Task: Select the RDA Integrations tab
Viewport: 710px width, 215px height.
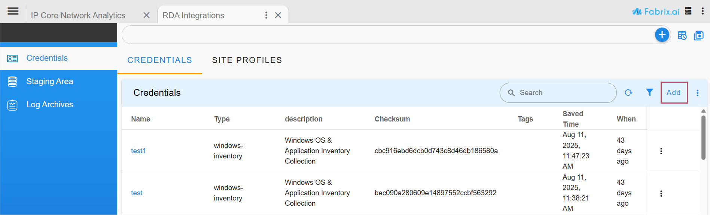Action: pos(193,15)
